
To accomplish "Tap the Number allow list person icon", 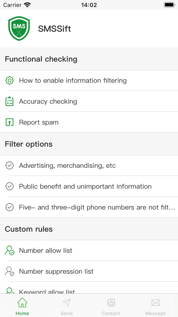I will pyautogui.click(x=9, y=251).
